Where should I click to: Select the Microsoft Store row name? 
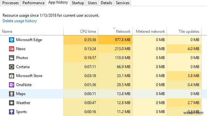pos(29,76)
